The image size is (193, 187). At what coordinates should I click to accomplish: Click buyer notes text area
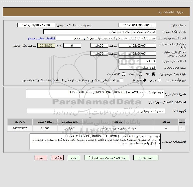click(x=95, y=141)
